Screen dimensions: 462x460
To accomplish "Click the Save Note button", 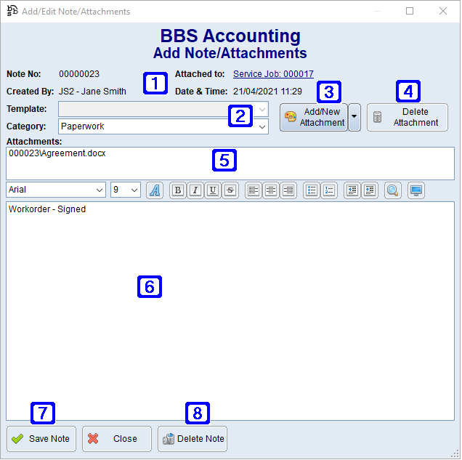I will pos(41,439).
